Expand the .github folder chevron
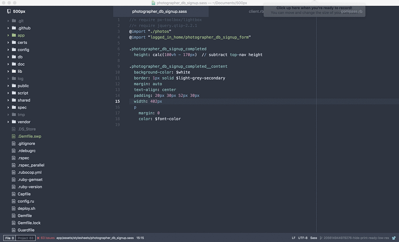Viewport: 399px width, 242px height. pyautogui.click(x=8, y=28)
